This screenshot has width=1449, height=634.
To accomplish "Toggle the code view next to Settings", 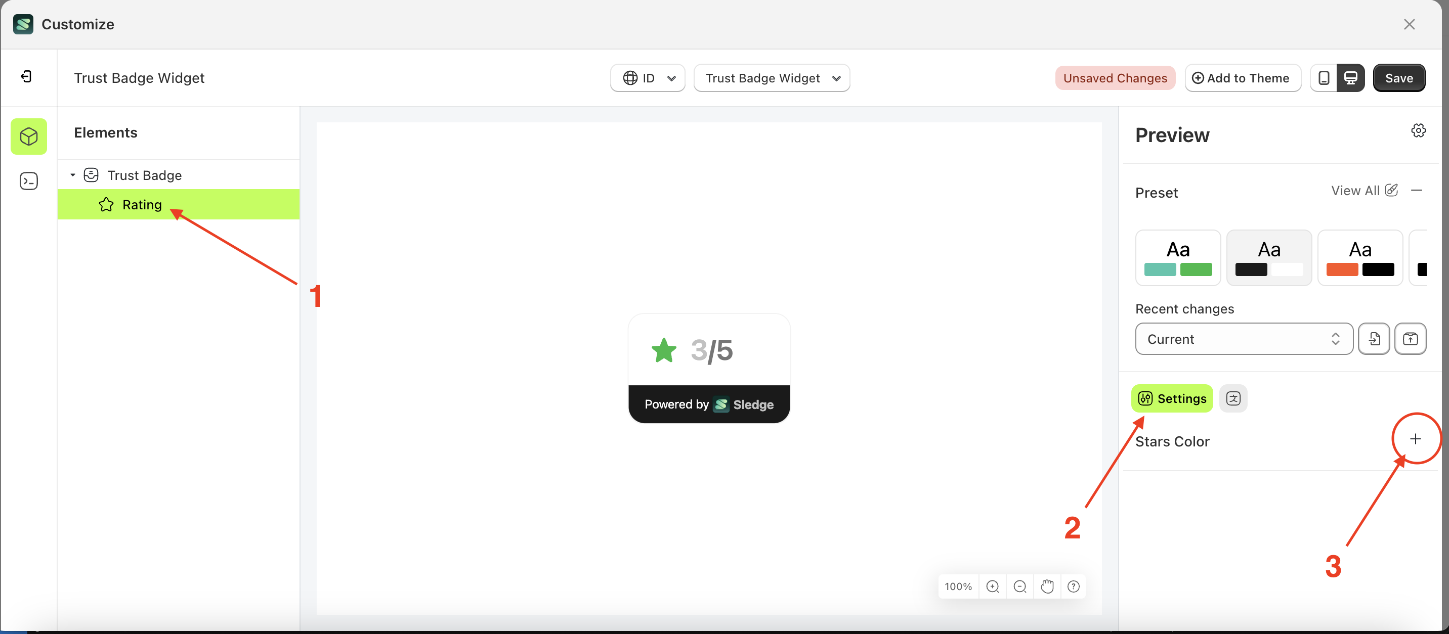I will tap(1233, 398).
